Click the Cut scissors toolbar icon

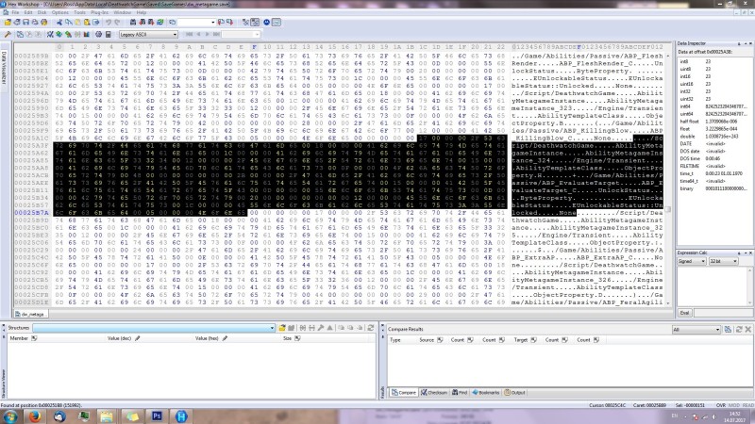[x=59, y=22]
